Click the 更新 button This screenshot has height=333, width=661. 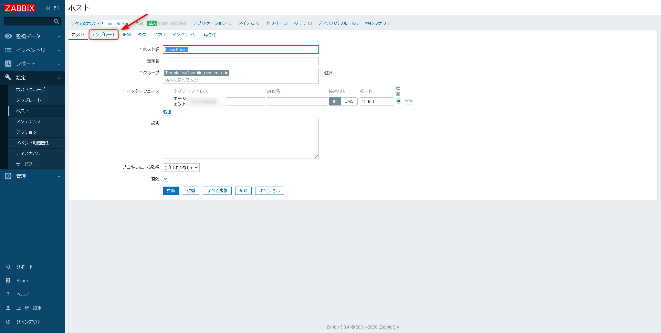tap(171, 191)
